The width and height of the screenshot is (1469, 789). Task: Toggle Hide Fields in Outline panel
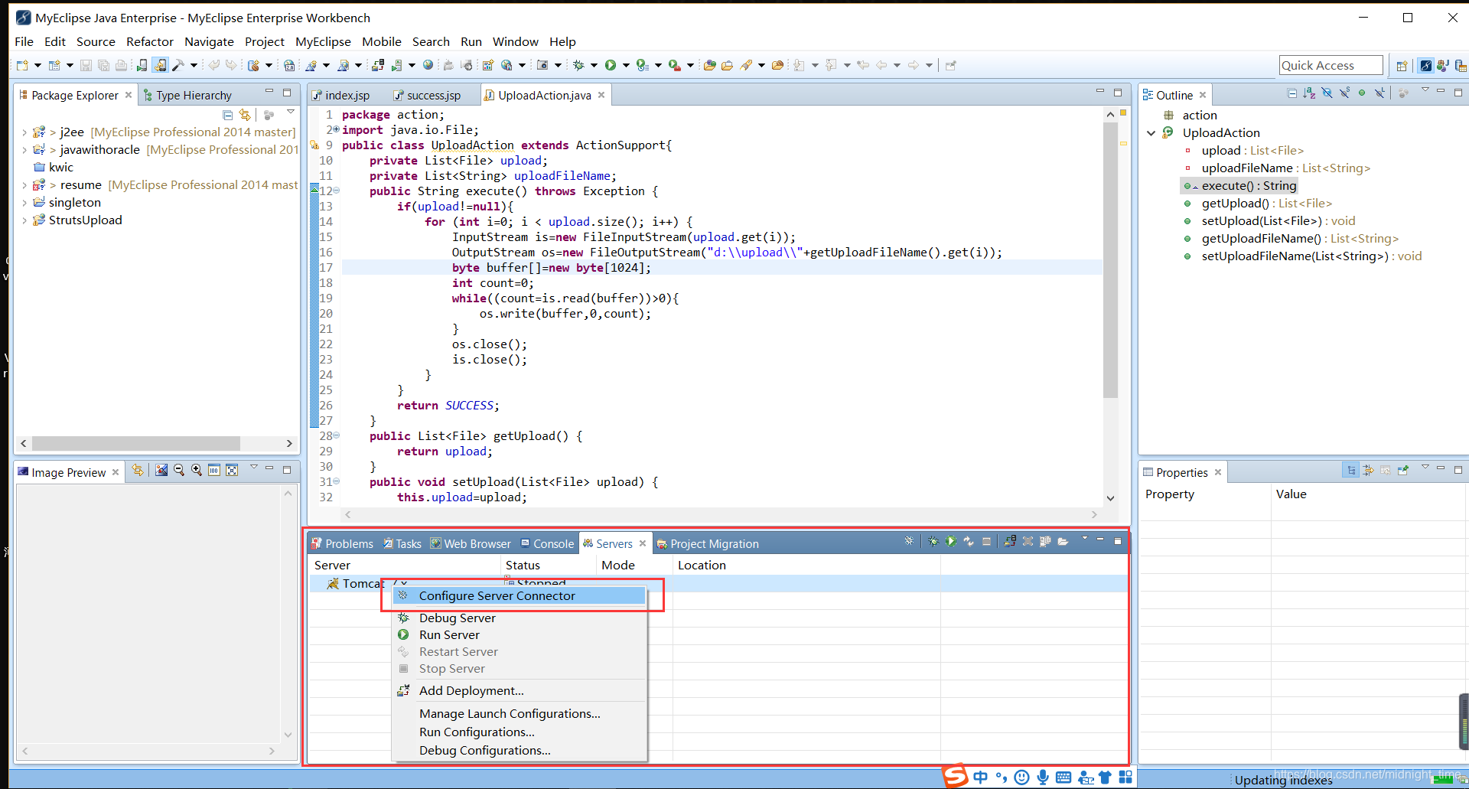[1327, 93]
